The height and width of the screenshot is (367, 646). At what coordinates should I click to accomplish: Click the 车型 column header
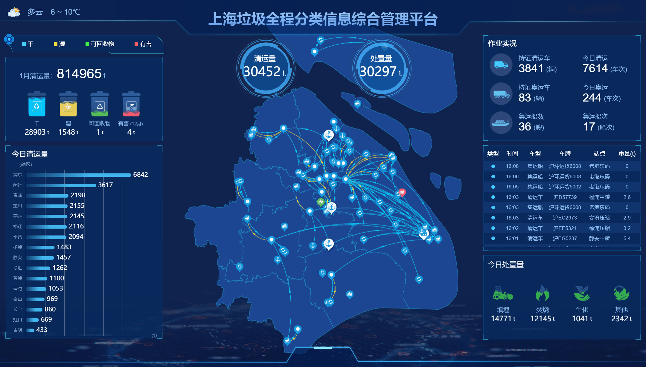pos(535,153)
